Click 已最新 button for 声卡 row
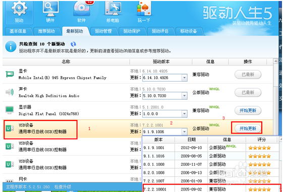 [248, 92]
